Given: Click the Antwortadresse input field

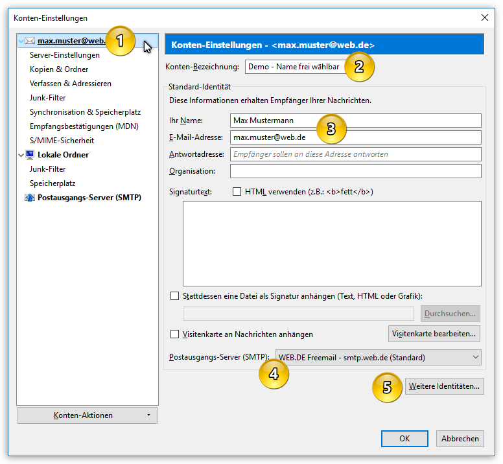Looking at the screenshot, I should point(355,154).
